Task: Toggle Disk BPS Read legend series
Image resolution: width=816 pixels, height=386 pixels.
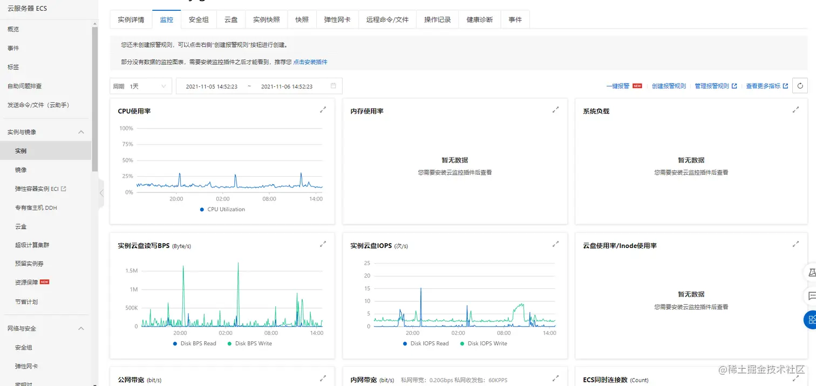Action: click(x=194, y=343)
